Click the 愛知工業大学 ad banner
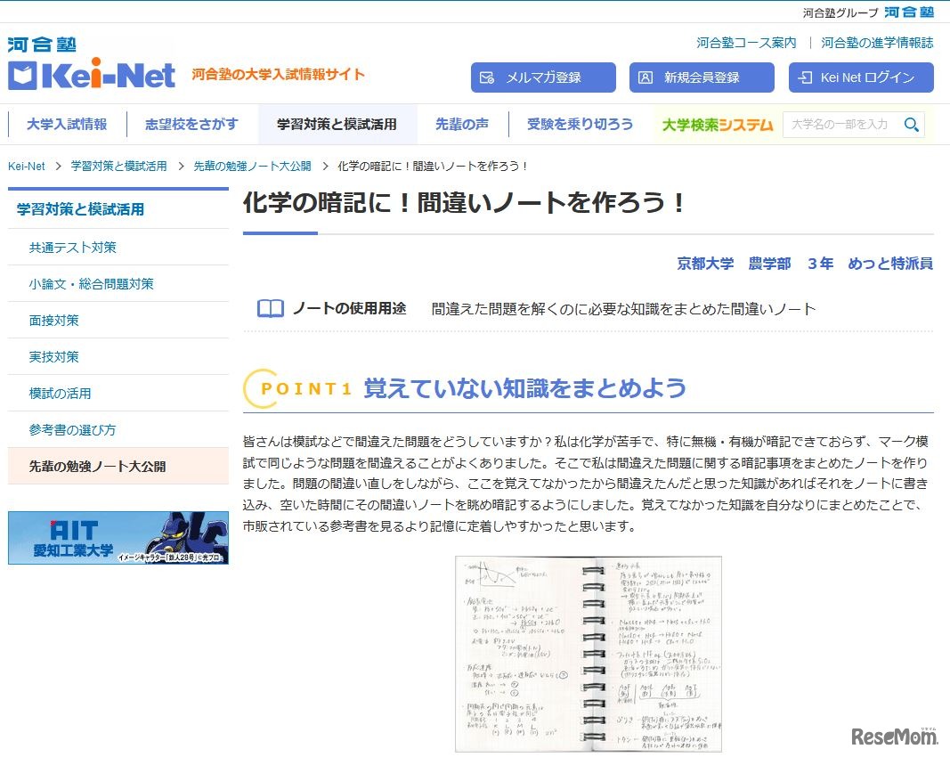Image resolution: width=950 pixels, height=757 pixels. tap(118, 537)
